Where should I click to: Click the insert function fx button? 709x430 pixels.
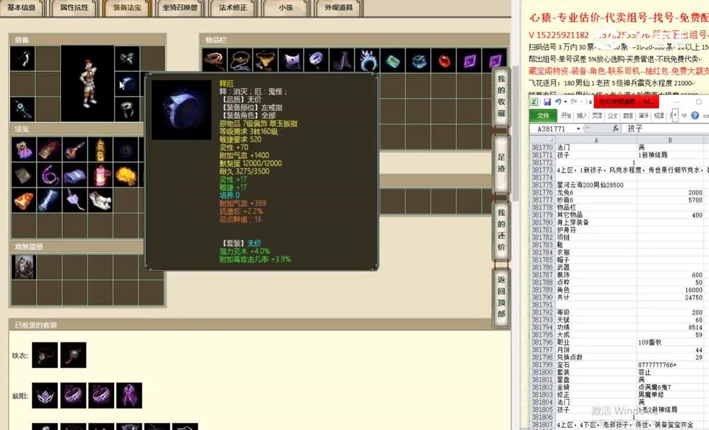pos(615,128)
